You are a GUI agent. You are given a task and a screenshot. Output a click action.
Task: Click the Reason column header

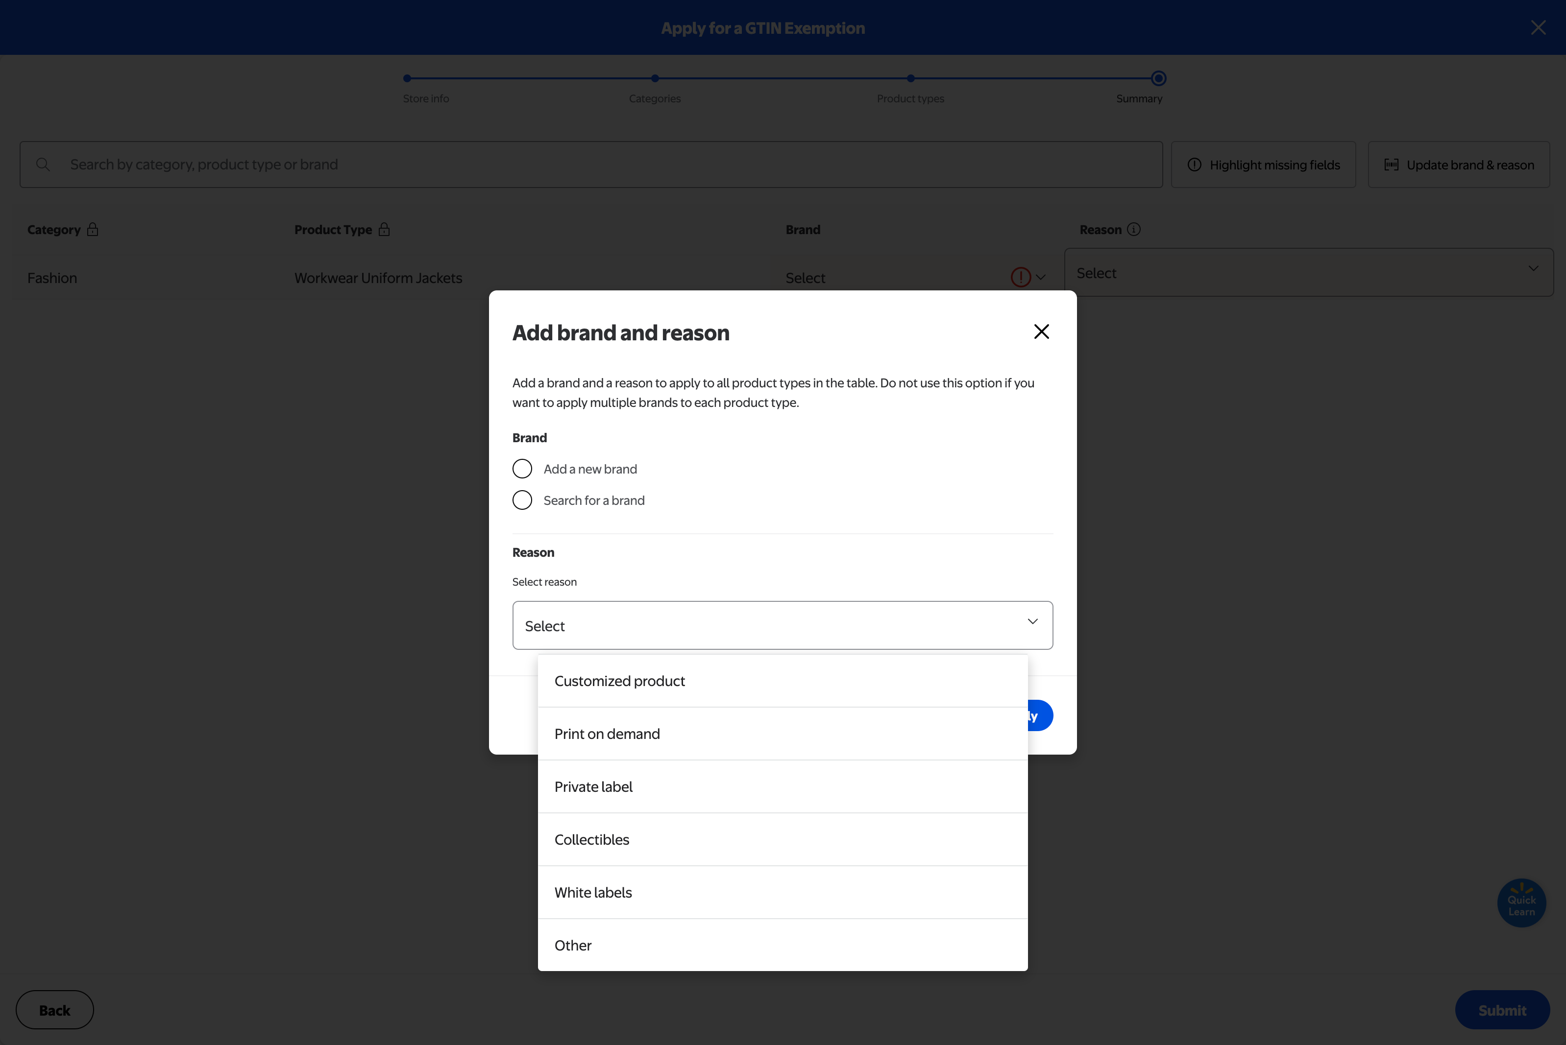tap(1100, 229)
